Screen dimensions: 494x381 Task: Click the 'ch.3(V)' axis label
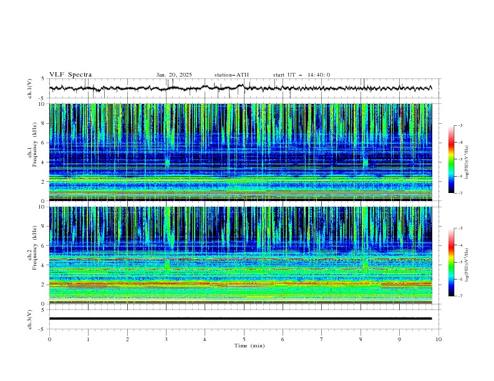pos(30,319)
